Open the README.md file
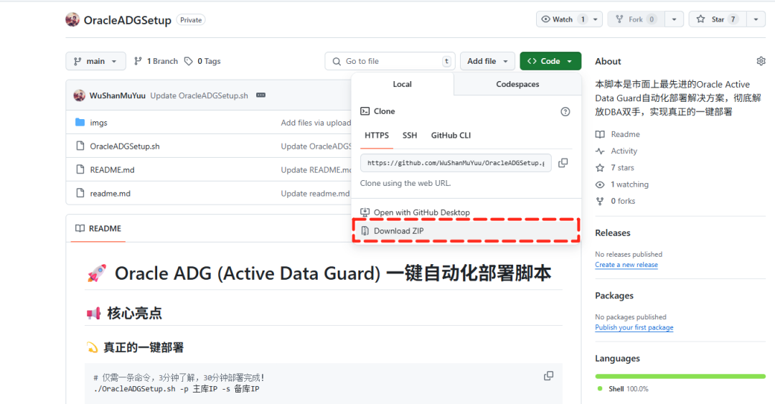The height and width of the screenshot is (404, 775). click(112, 169)
